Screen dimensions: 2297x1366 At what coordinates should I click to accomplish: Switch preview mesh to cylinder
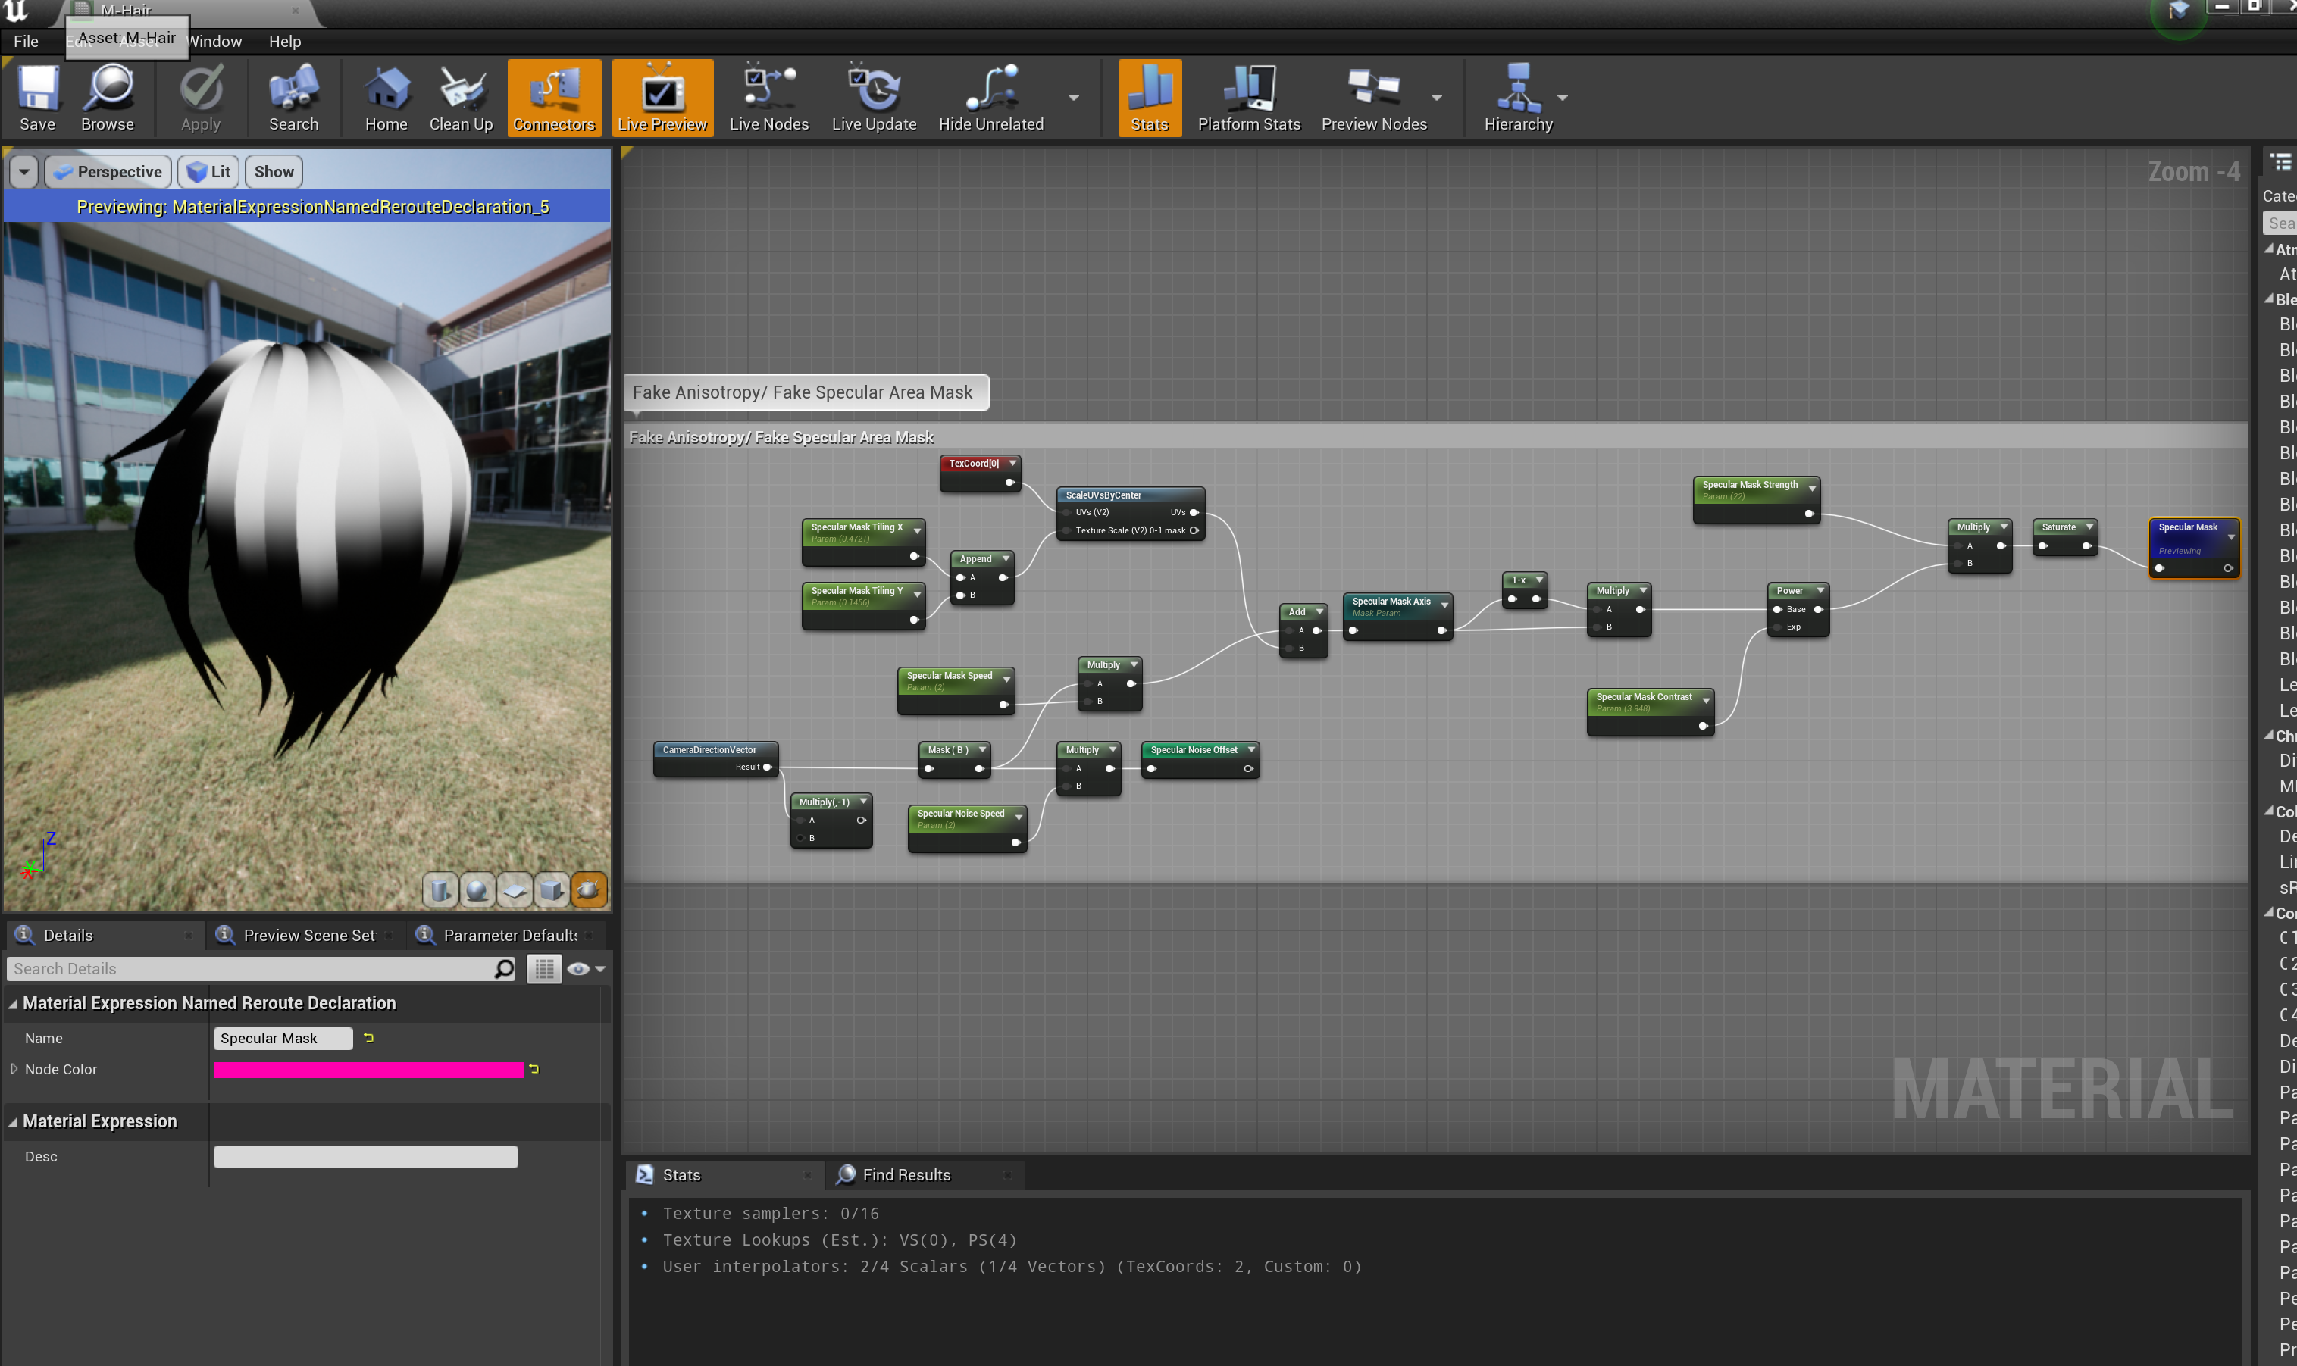(x=440, y=889)
